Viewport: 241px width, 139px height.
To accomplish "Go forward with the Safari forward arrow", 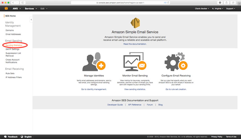I will (x=17, y=3).
